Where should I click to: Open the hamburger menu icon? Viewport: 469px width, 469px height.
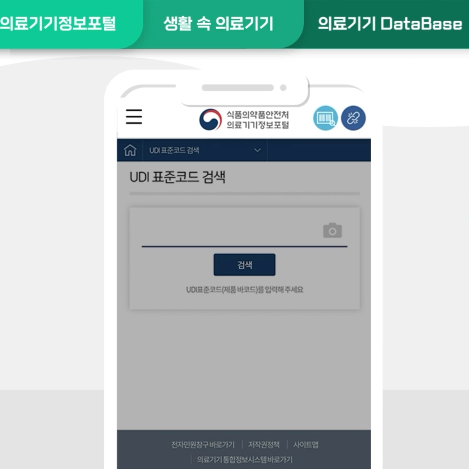[134, 116]
